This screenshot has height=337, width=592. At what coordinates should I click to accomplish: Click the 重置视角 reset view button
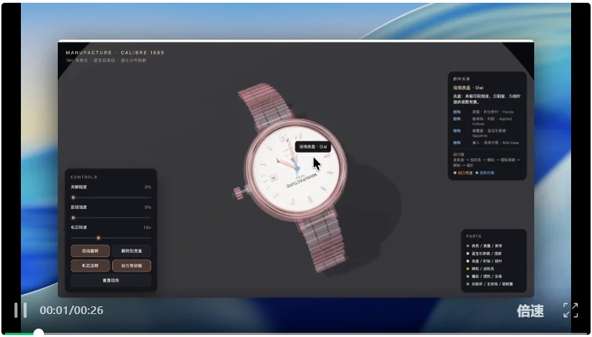point(111,281)
